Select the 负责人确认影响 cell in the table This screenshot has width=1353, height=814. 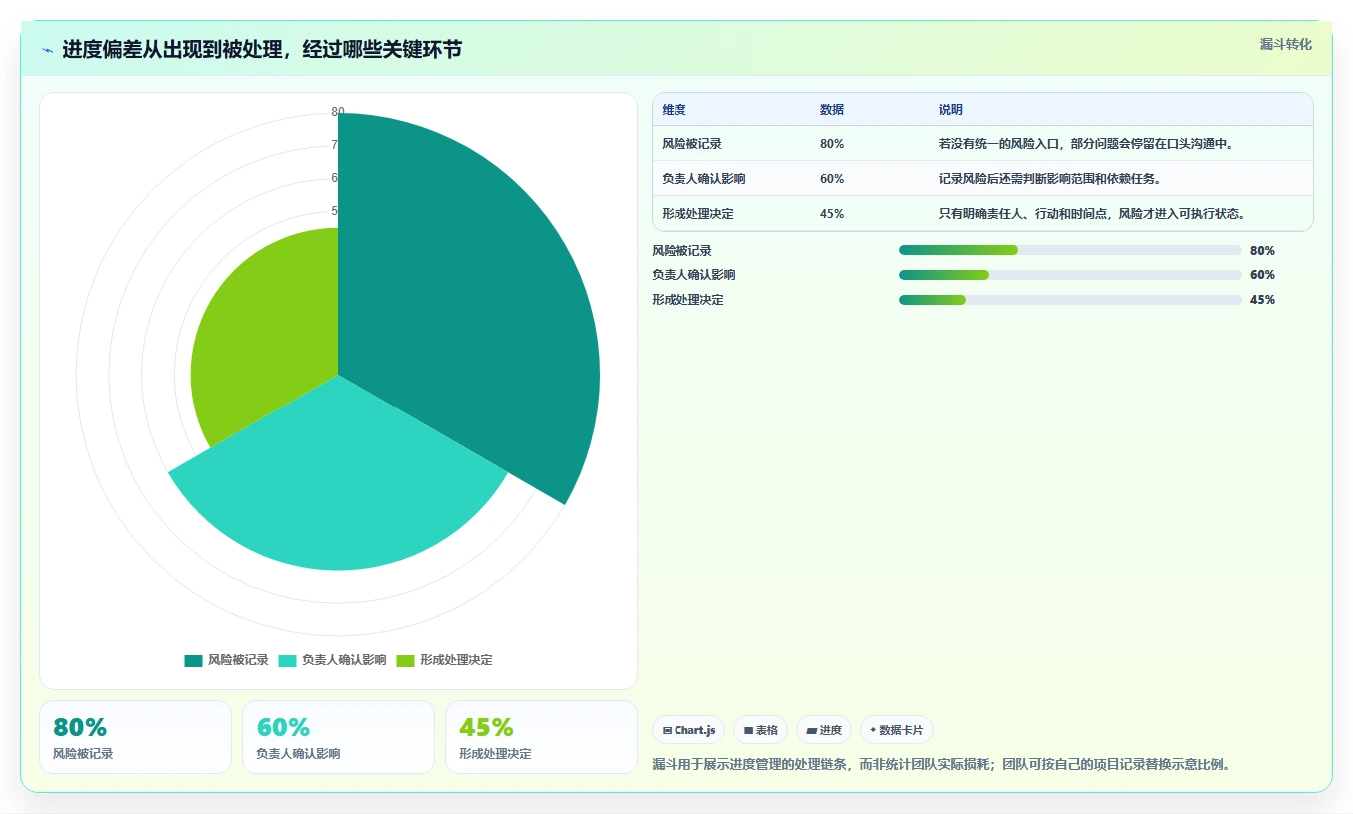[x=703, y=179]
